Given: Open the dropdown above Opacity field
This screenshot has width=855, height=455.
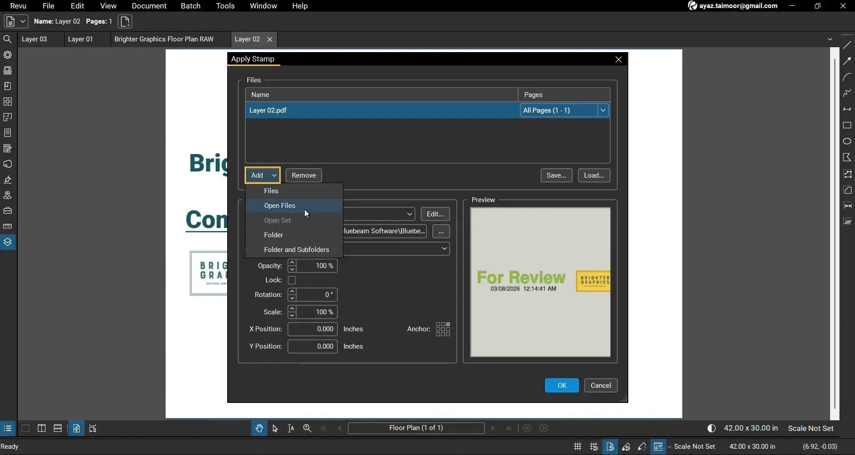Looking at the screenshot, I should pos(444,249).
